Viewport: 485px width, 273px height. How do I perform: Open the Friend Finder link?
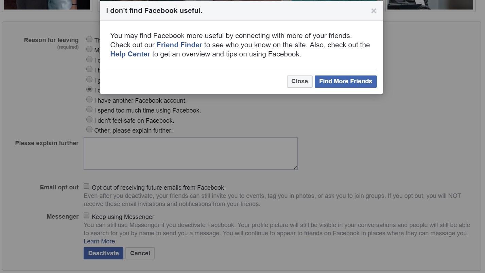(179, 45)
